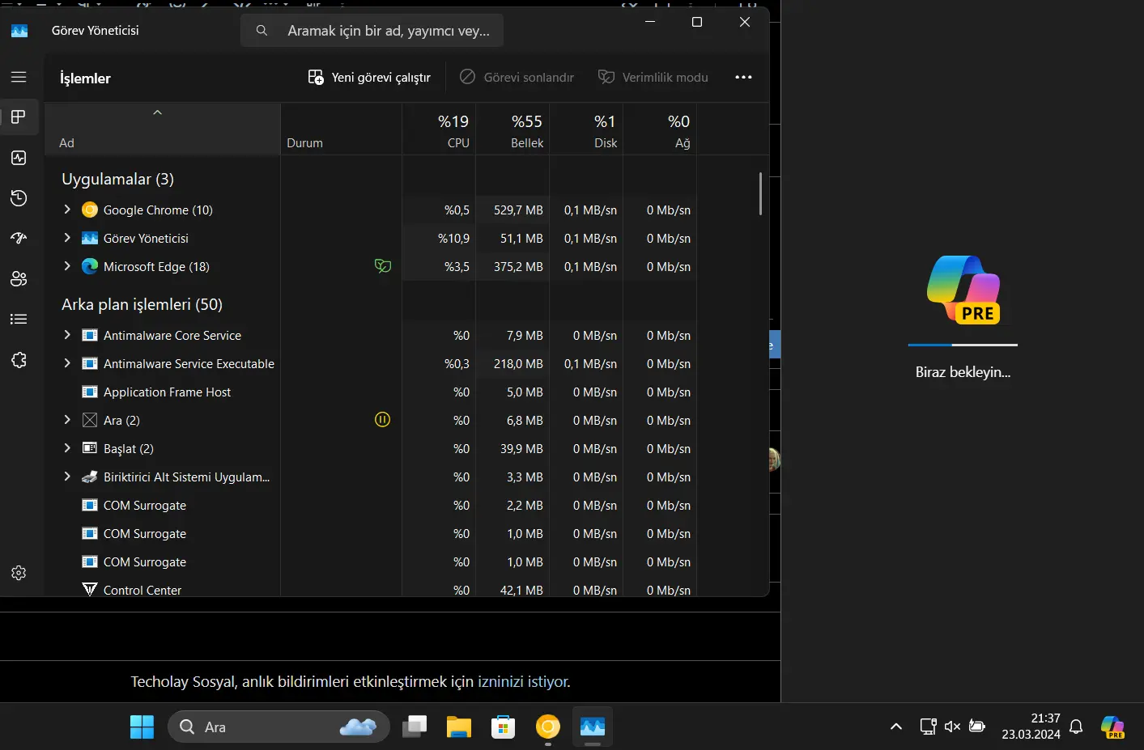Click the Durum column header
The width and height of the screenshot is (1144, 750).
341,129
